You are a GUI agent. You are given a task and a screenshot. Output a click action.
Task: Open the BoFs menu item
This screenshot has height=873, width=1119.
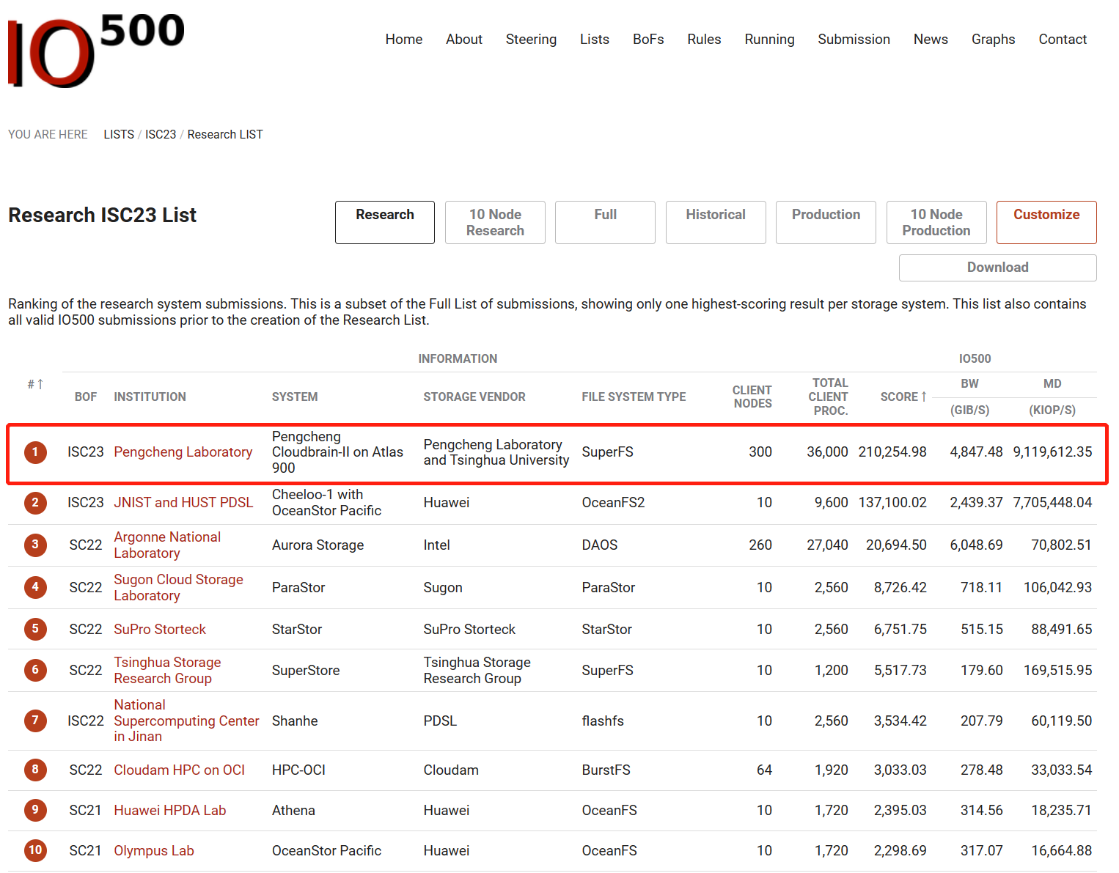coord(648,40)
